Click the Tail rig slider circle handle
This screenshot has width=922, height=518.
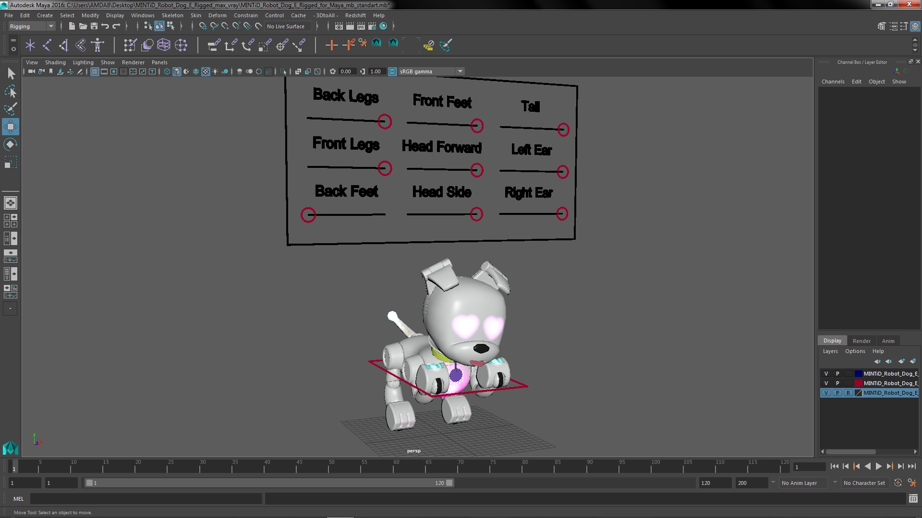pos(563,129)
